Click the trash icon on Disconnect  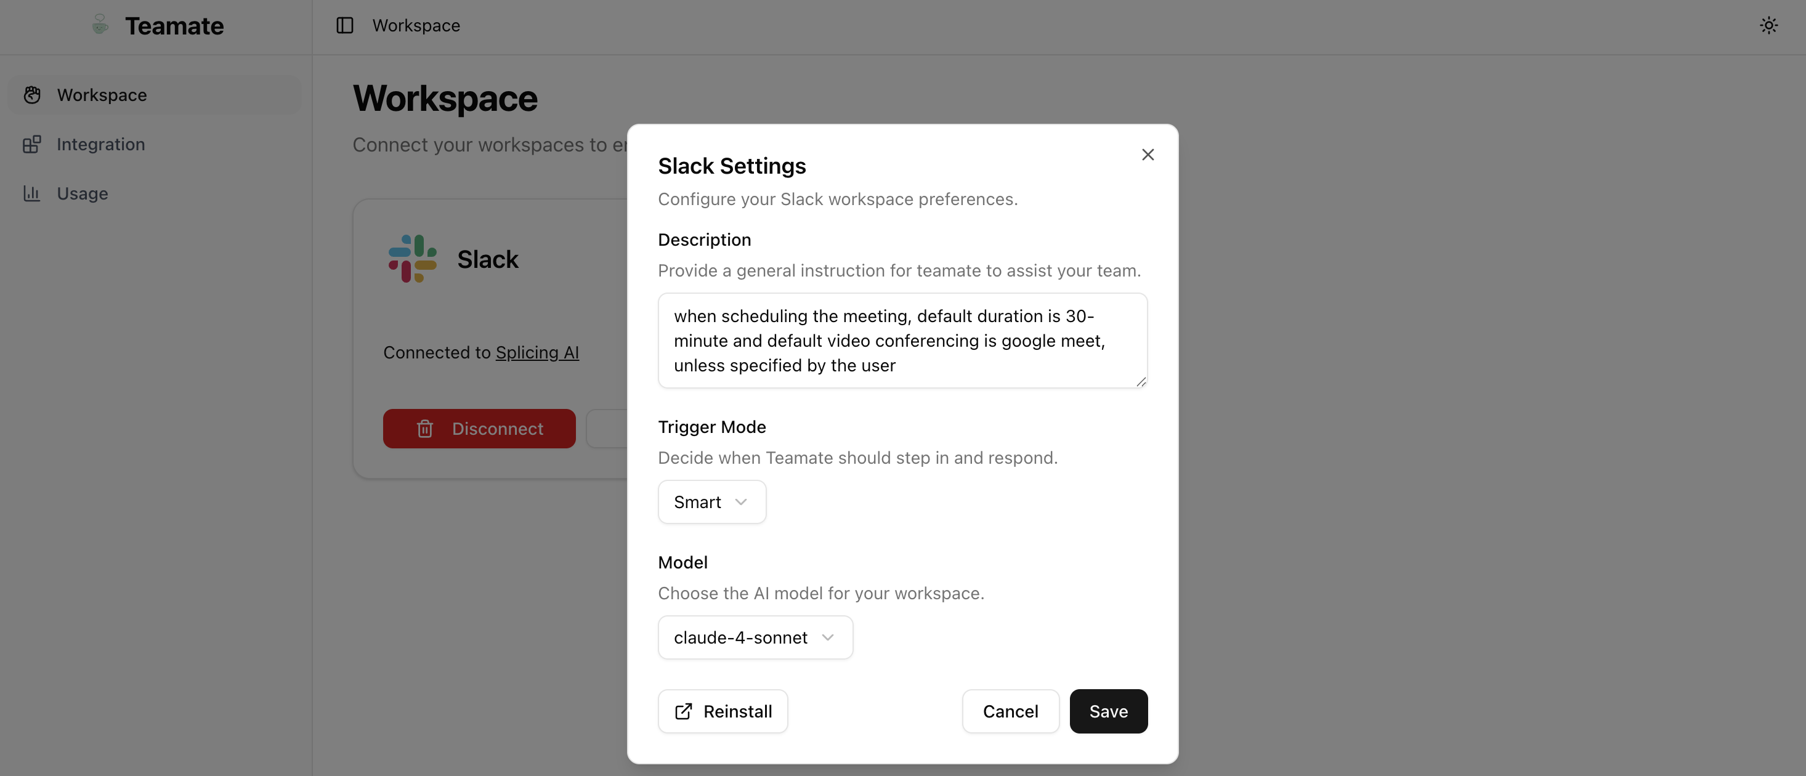tap(425, 429)
